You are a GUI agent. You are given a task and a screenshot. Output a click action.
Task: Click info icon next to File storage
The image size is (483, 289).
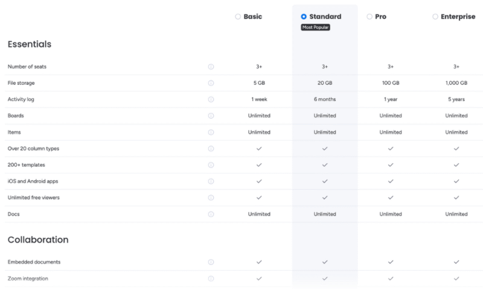coord(211,83)
